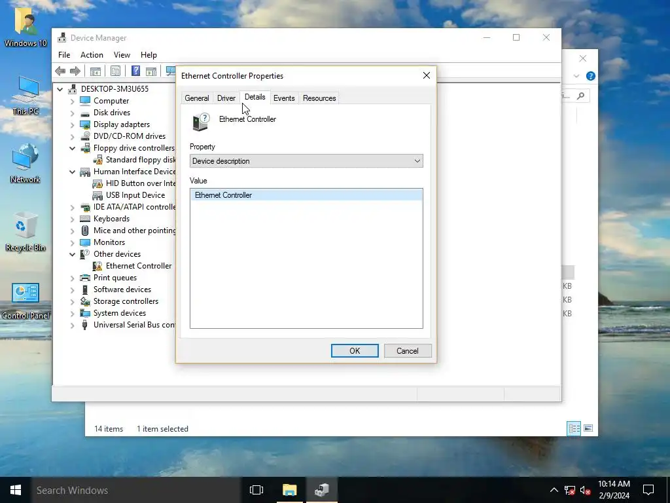Collapse the DESKTOP-3M3U655 root node

60,89
